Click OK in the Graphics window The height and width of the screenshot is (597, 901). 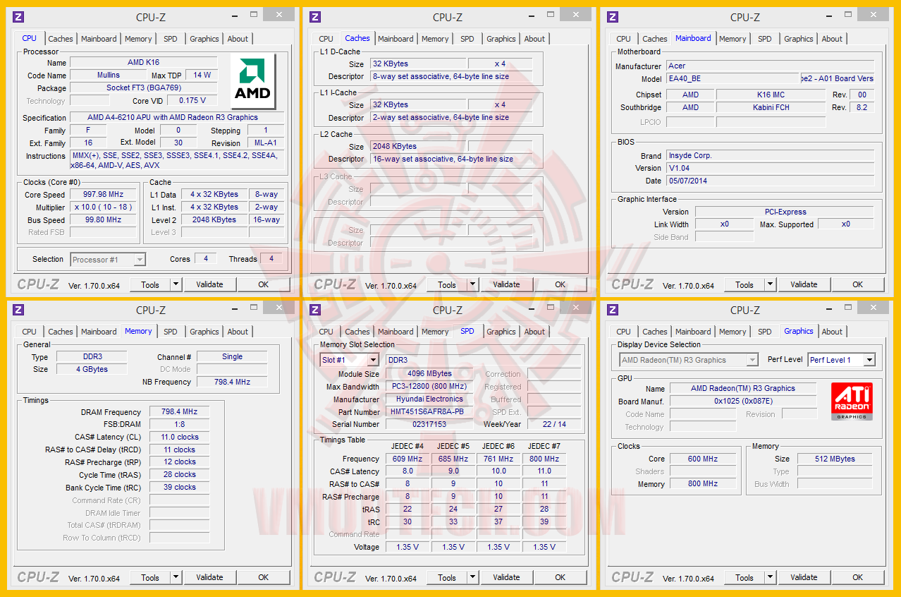click(857, 577)
